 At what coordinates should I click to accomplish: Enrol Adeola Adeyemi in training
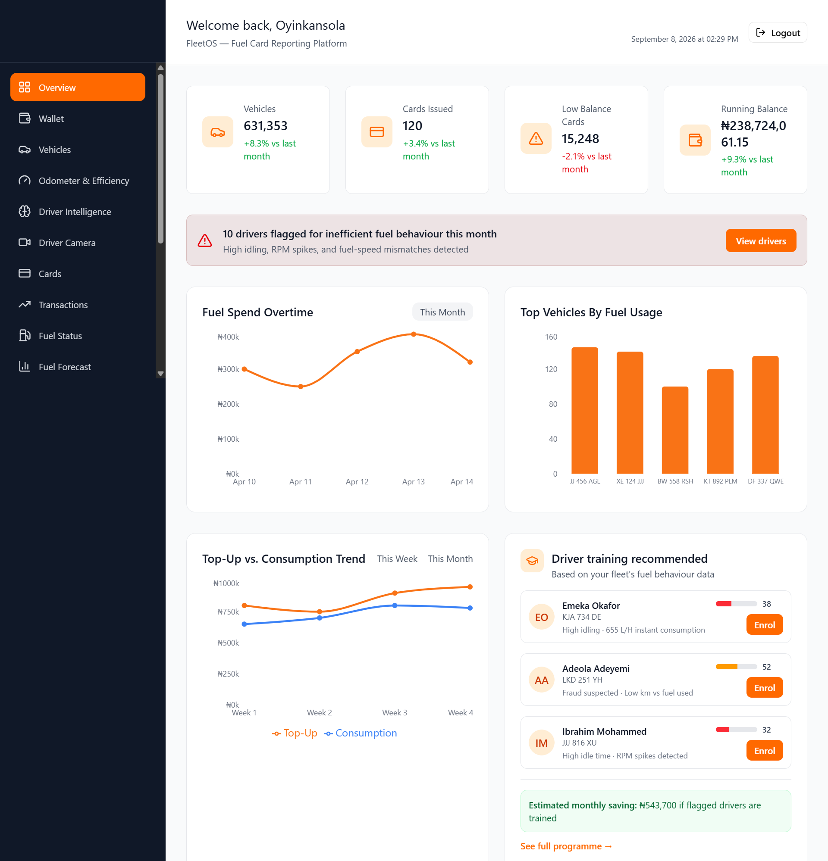click(x=765, y=687)
